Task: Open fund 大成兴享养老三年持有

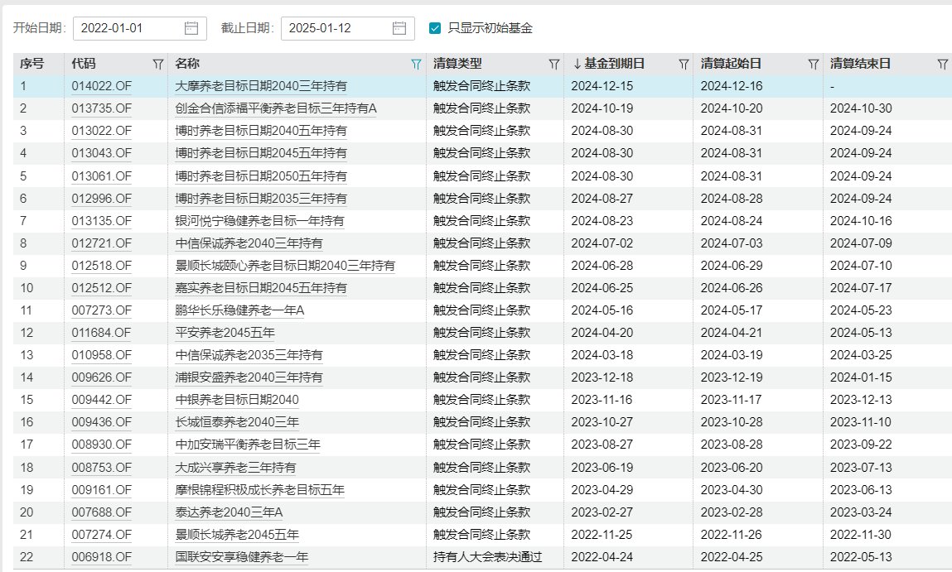Action: click(x=235, y=469)
